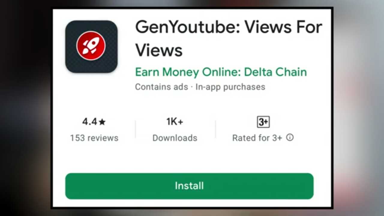Click the GenYoutube: Views For Views title
This screenshot has width=384, height=216.
(x=229, y=38)
